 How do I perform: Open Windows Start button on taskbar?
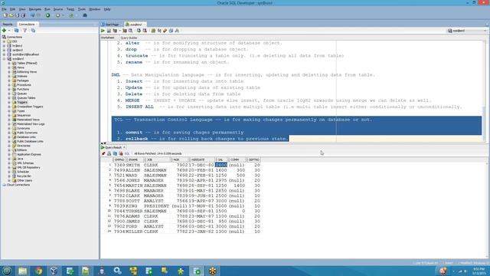[7, 271]
